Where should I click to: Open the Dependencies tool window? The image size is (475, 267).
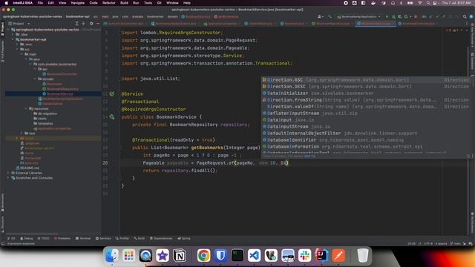(161, 239)
